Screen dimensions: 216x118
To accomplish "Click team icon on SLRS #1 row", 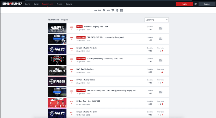I will (x=161, y=60).
